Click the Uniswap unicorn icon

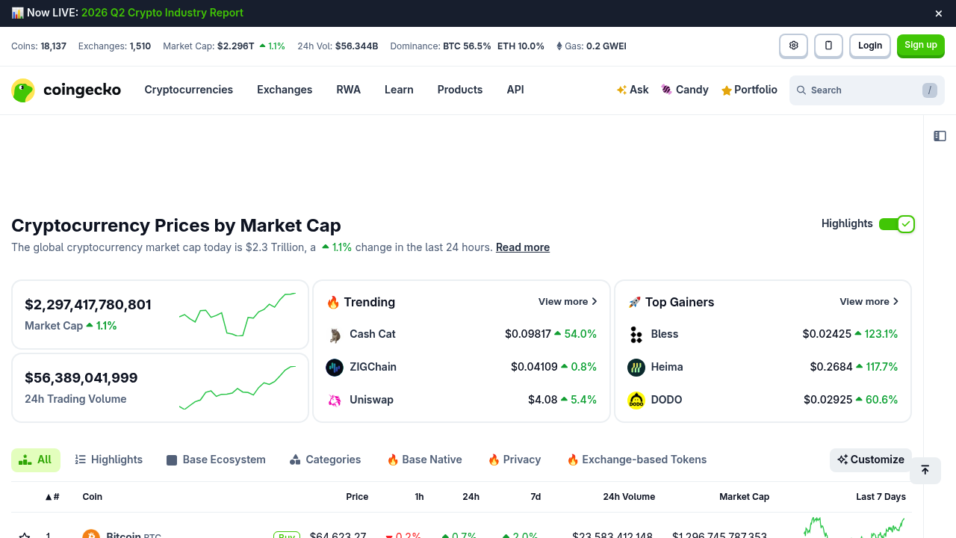point(335,401)
